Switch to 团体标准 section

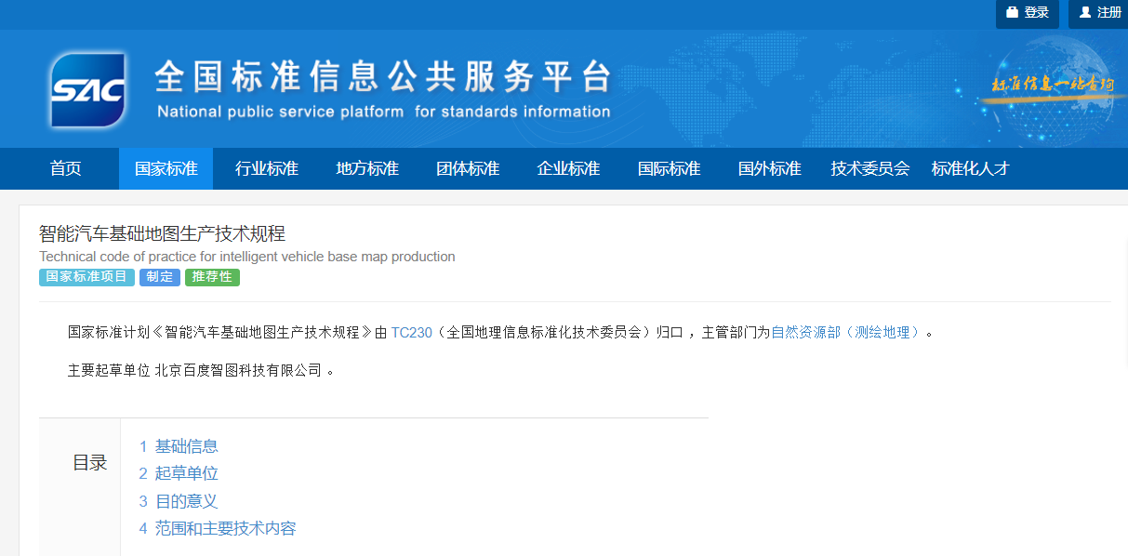(x=467, y=168)
